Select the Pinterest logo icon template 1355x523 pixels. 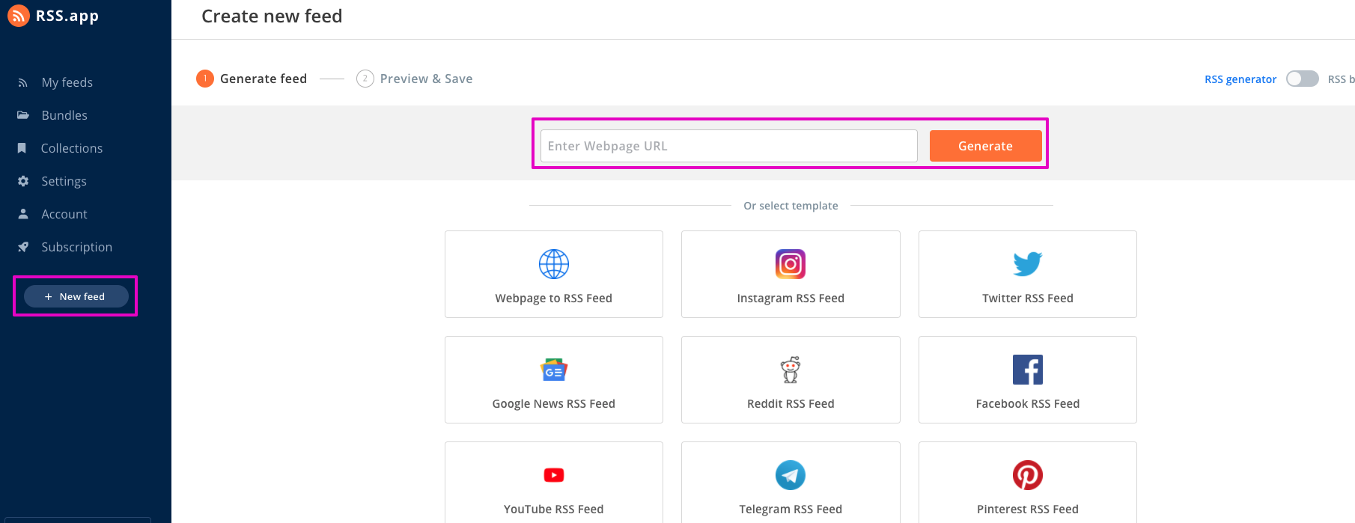1027,475
